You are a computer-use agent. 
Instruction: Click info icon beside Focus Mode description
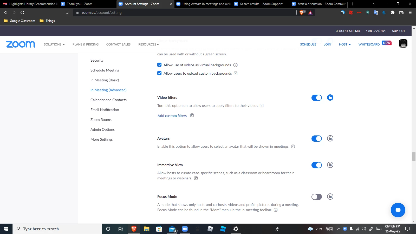[x=276, y=210]
